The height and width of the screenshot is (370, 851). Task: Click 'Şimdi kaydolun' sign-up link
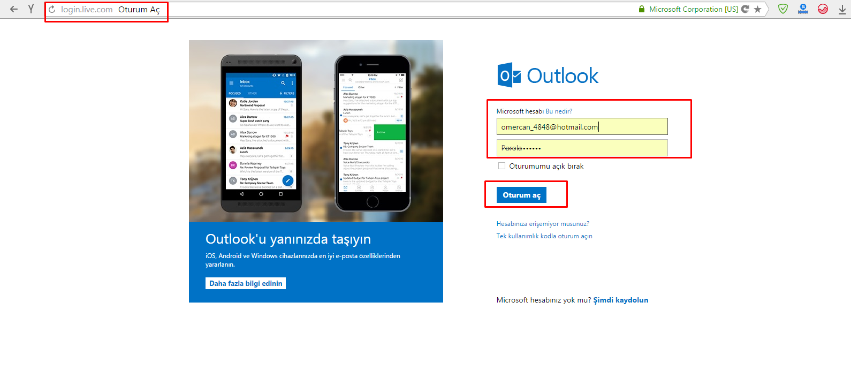621,300
